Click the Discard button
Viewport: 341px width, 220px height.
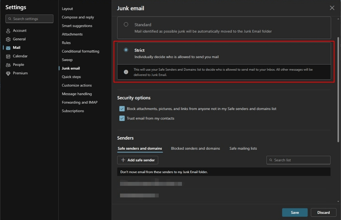(323, 212)
